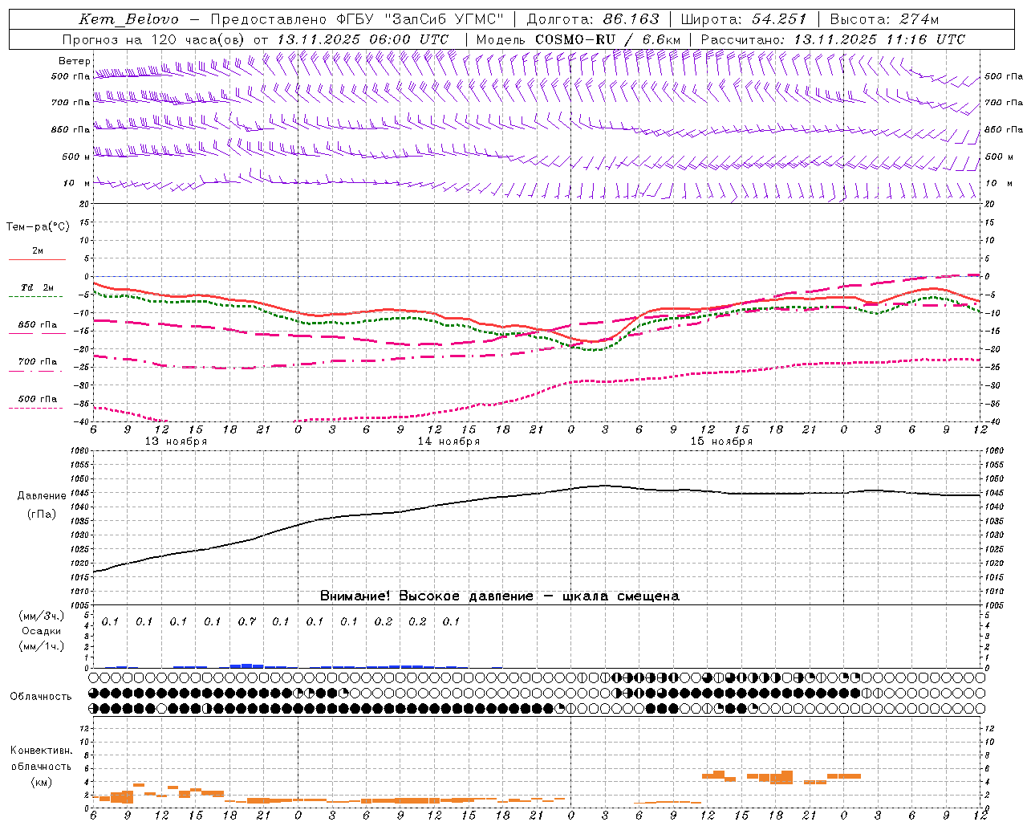This screenshot has height=822, width=1027.
Task: Select the "700 гПа" temperature legend entry
Action: coord(38,361)
